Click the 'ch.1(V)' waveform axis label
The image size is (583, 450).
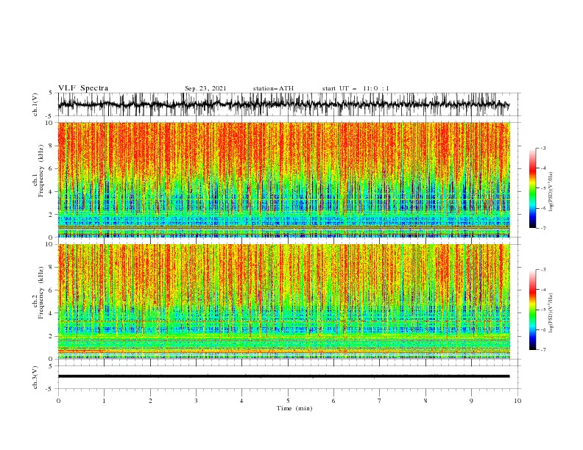(x=35, y=104)
